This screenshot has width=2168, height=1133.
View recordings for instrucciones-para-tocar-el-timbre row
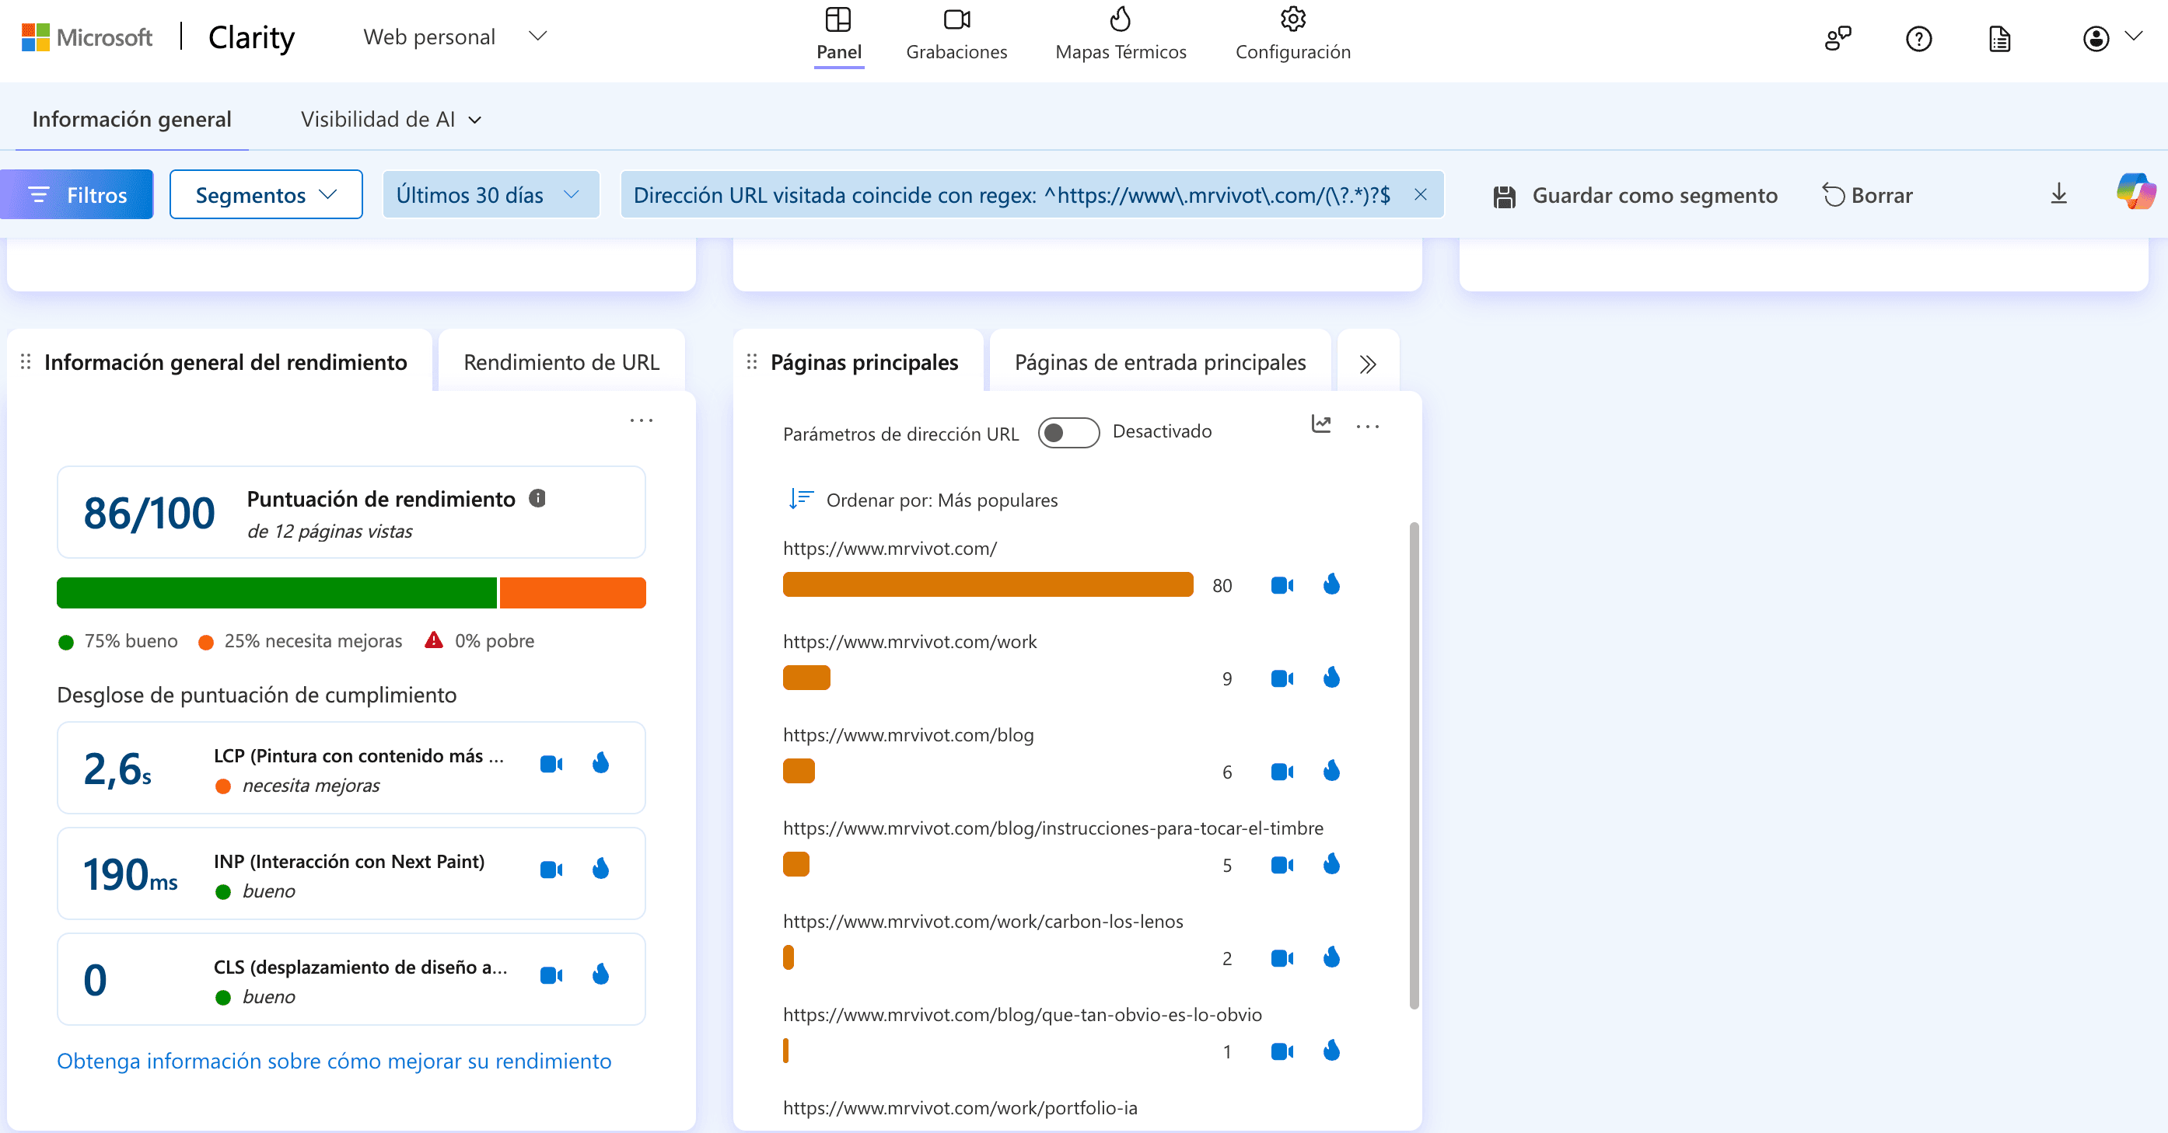click(x=1282, y=866)
